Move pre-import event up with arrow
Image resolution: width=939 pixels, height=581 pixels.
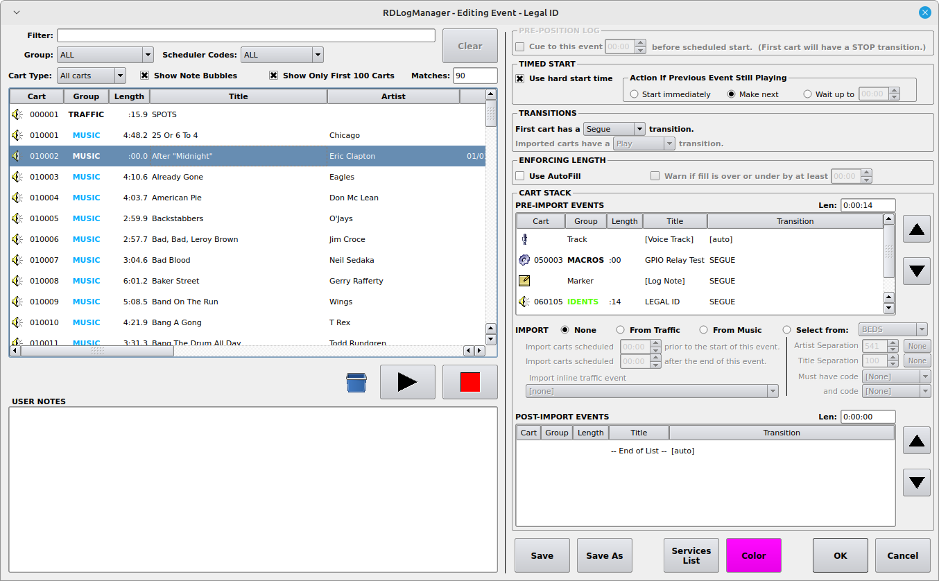[x=916, y=229]
